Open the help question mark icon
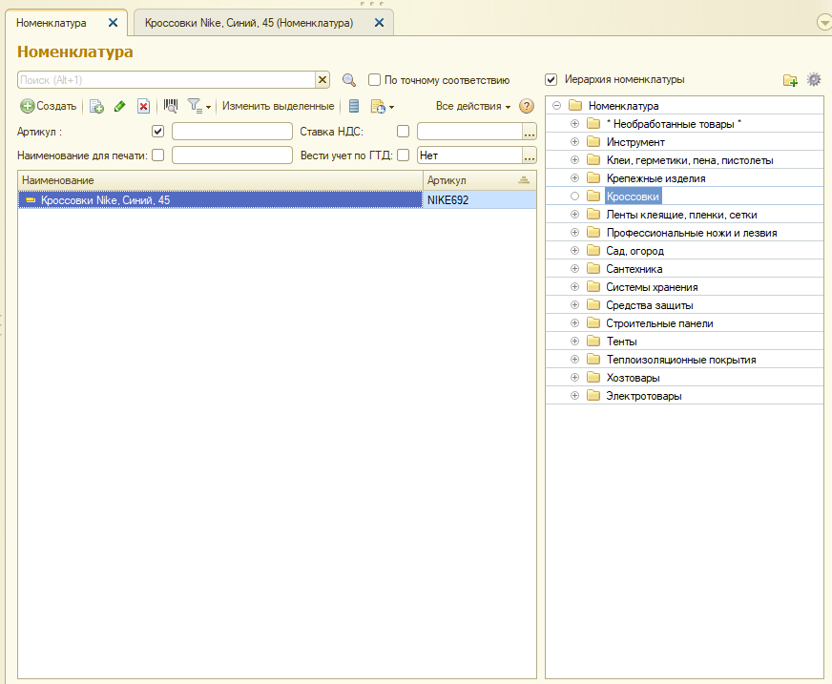 click(x=526, y=107)
